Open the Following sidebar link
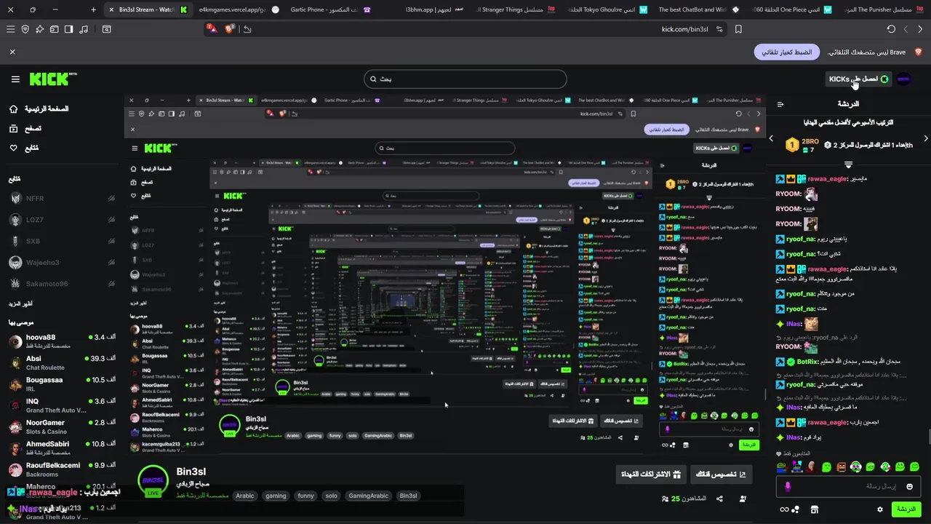 [x=24, y=148]
